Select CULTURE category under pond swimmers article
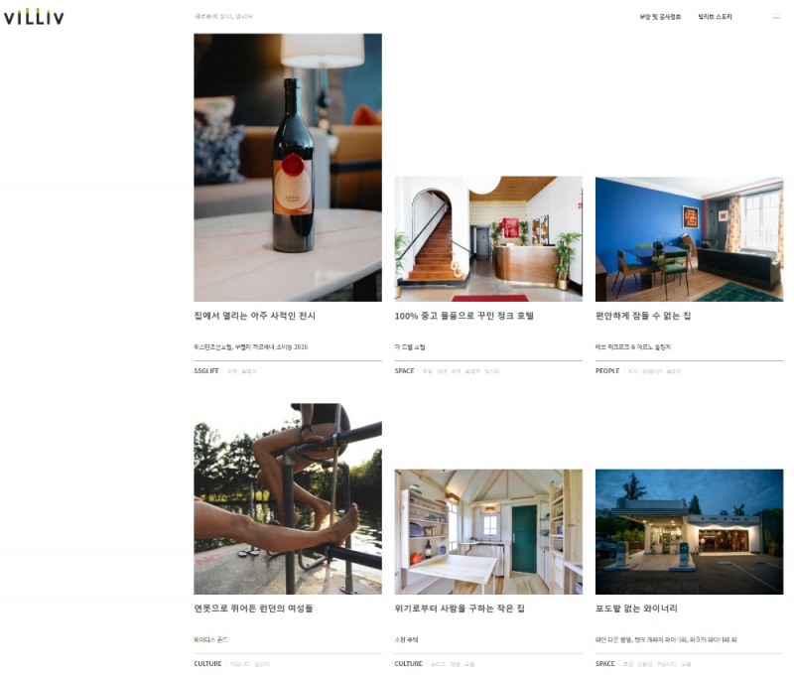Image resolution: width=794 pixels, height=678 pixels. click(207, 664)
